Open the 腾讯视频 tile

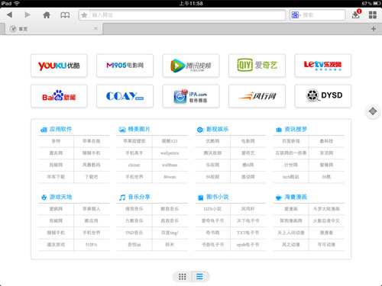(191, 66)
